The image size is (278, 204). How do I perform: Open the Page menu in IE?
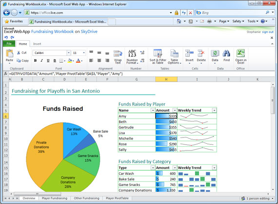(x=224, y=21)
